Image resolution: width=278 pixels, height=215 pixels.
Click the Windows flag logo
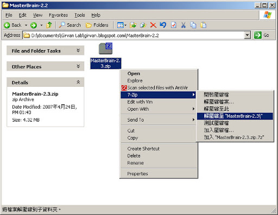coord(268,15)
